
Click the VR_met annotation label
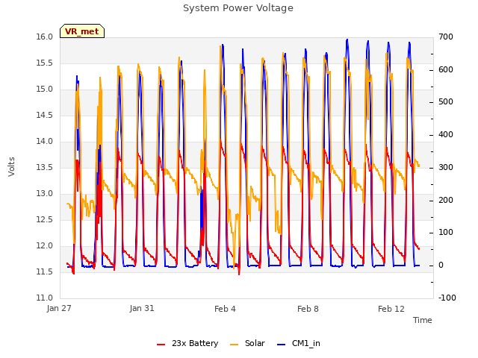click(82, 31)
